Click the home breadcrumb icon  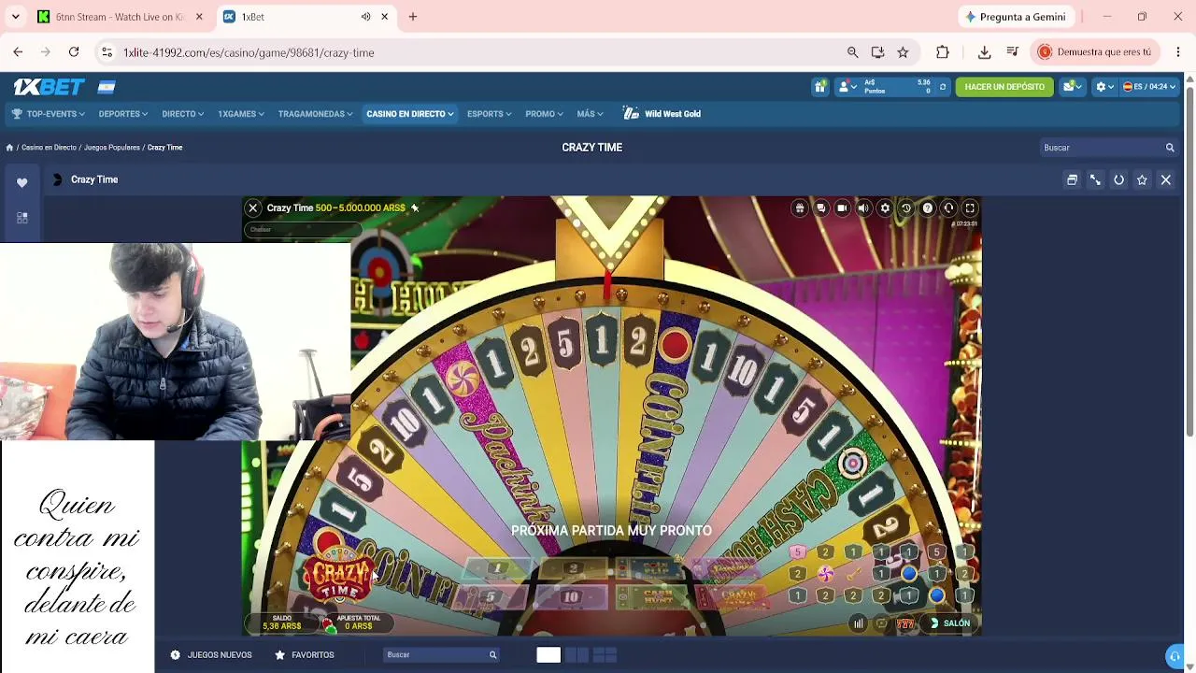[x=9, y=148]
